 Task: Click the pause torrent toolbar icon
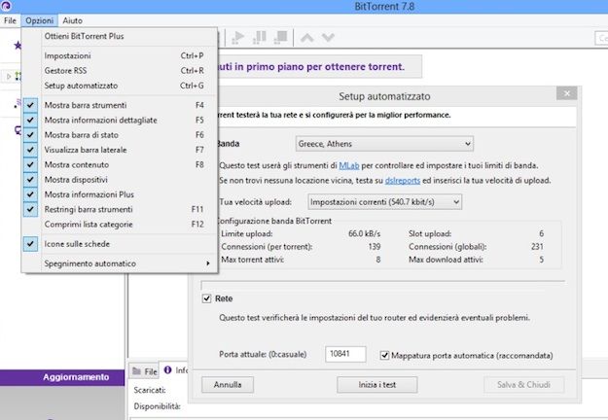[260, 38]
